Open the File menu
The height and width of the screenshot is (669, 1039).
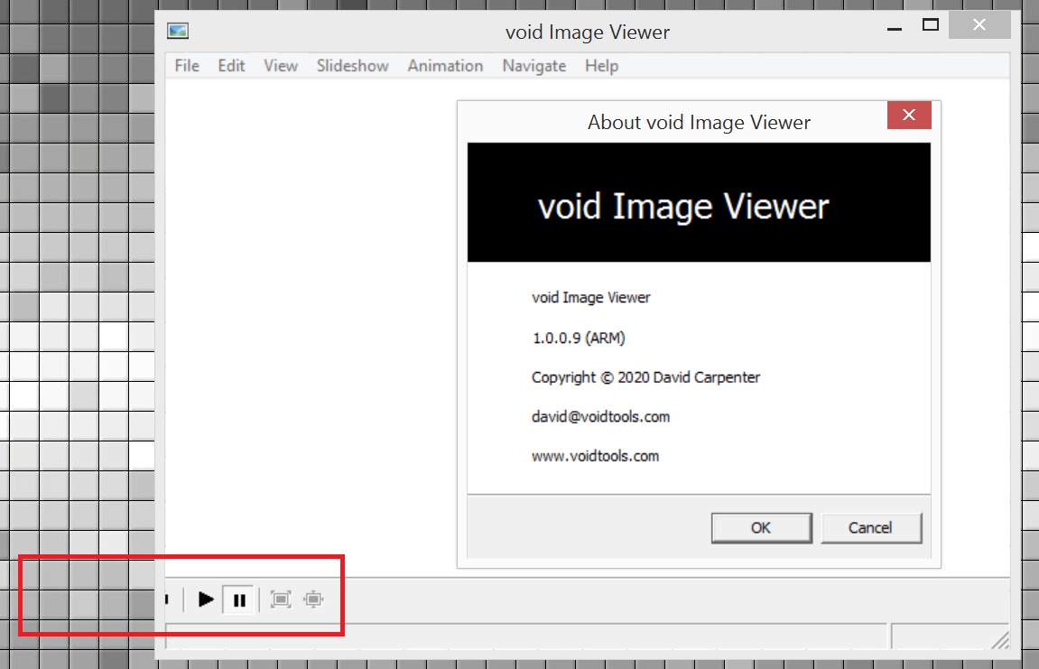pos(186,65)
